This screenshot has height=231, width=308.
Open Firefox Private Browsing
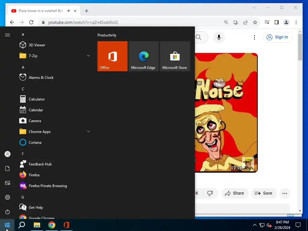(55, 186)
